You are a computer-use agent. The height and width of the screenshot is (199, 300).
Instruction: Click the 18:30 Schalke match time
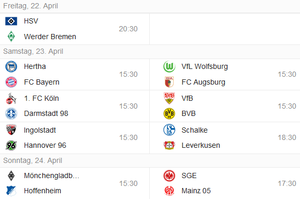click(x=287, y=137)
